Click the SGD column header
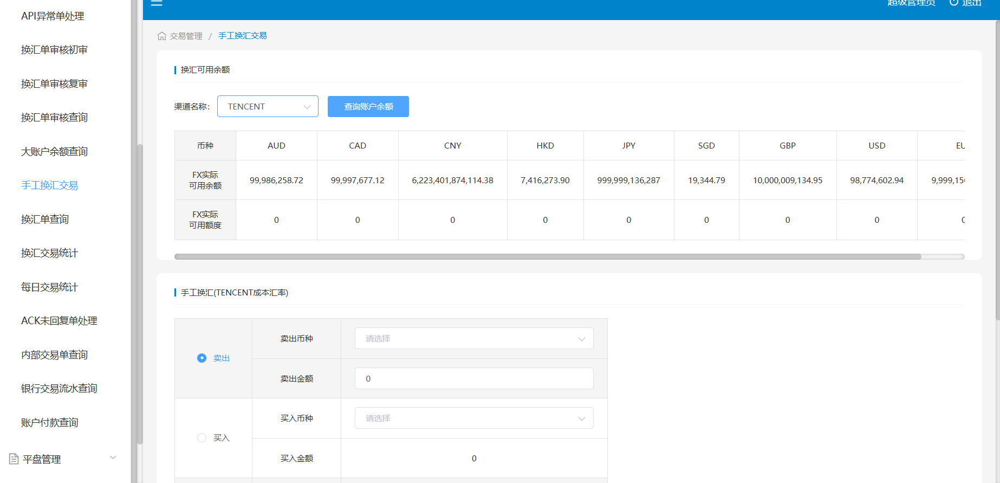Image resolution: width=1000 pixels, height=483 pixels. [x=706, y=146]
